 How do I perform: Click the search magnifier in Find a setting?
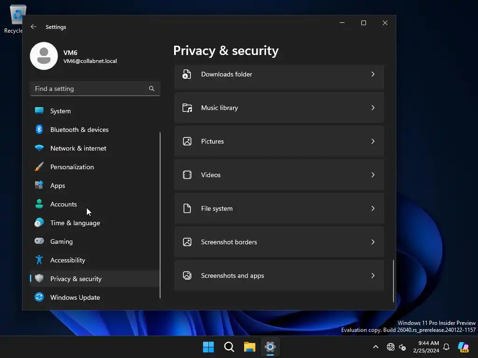tap(152, 89)
